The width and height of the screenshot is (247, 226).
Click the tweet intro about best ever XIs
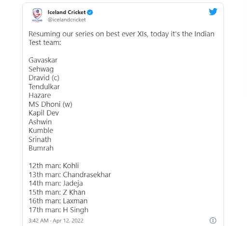pos(122,38)
